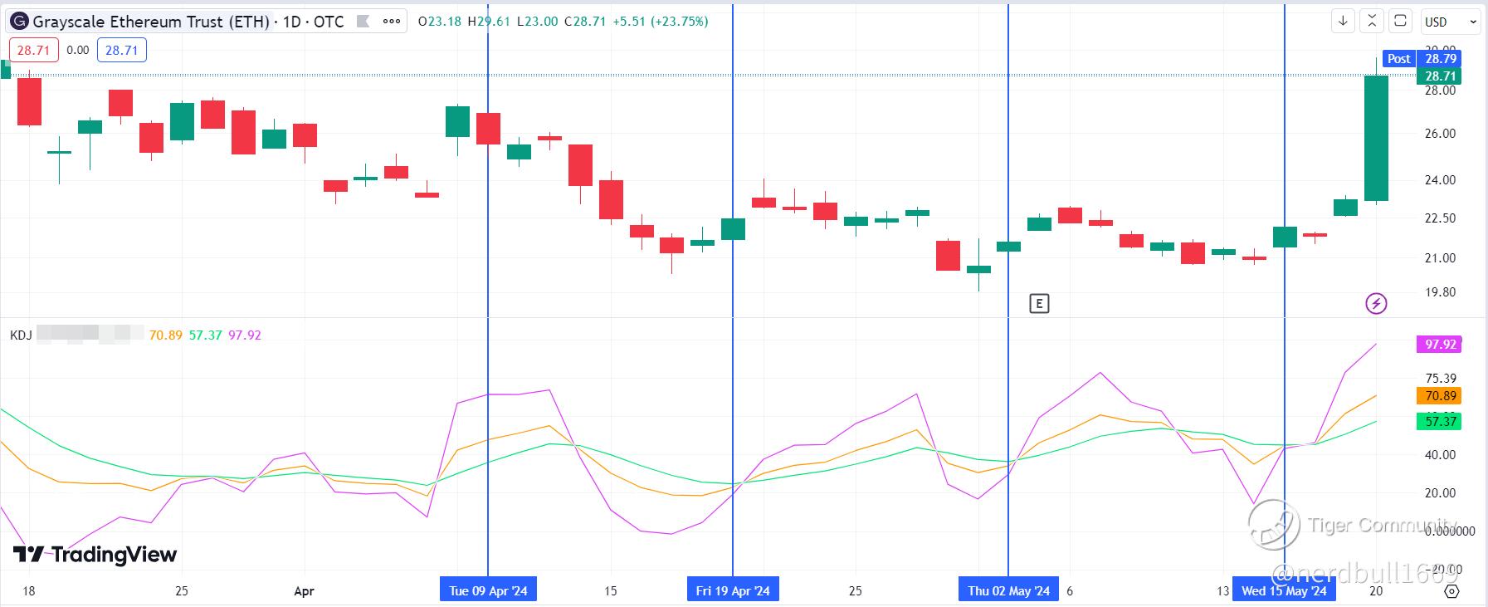Click the open value O23.18
Image resolution: width=1488 pixels, height=607 pixels.
coord(440,21)
